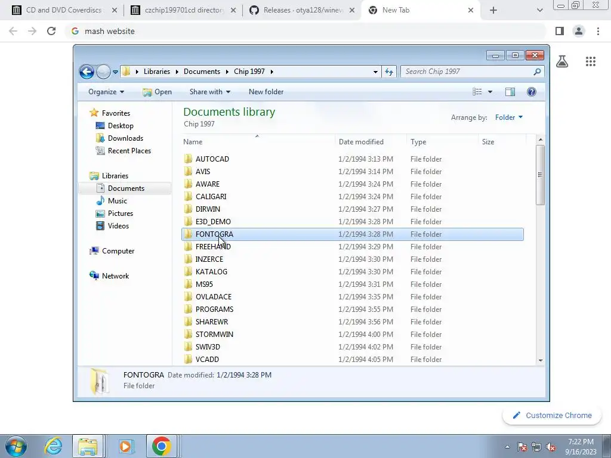Select the KATALOG folder
611x458 pixels.
pyautogui.click(x=353, y=272)
